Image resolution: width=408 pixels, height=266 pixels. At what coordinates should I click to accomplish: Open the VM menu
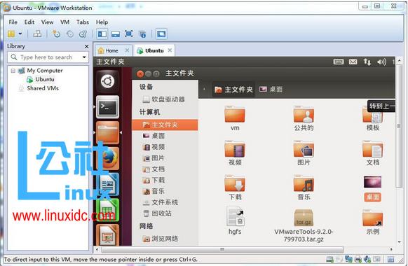click(x=64, y=22)
